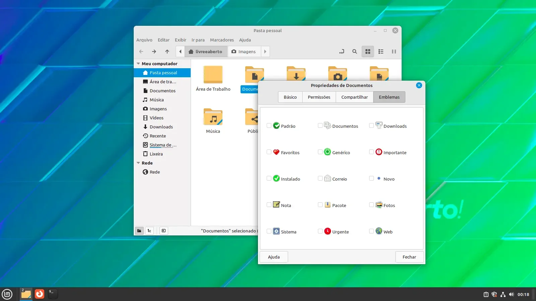Open the clock showing 00:18
Viewport: 536px width, 301px height.
coord(523,294)
